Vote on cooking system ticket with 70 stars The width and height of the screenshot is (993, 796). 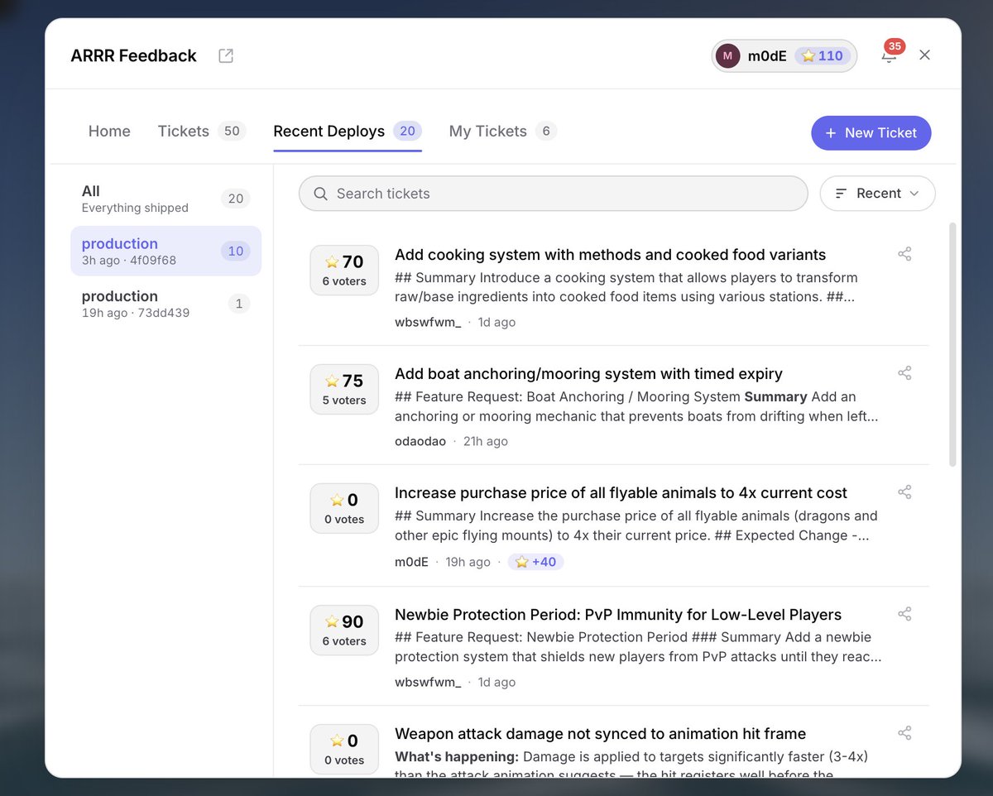click(x=344, y=271)
